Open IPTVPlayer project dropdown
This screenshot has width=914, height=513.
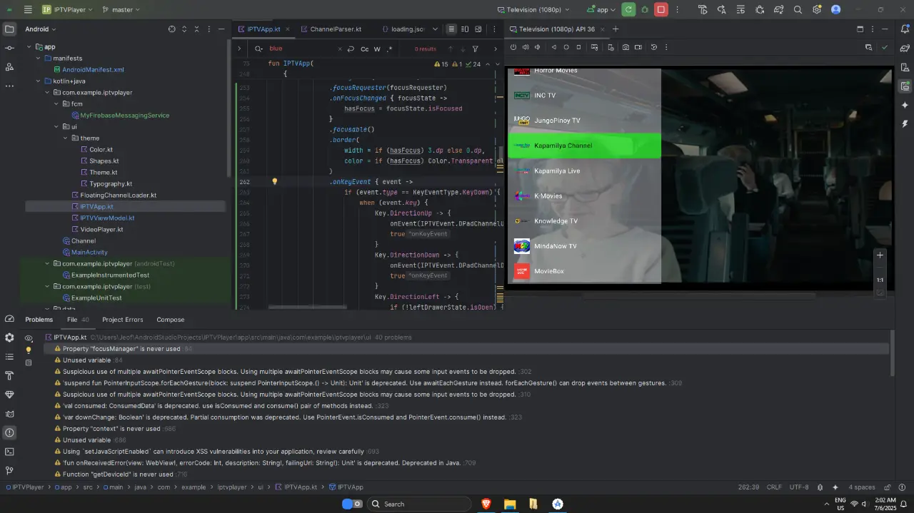(x=66, y=10)
